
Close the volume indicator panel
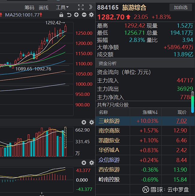click(x=84, y=122)
